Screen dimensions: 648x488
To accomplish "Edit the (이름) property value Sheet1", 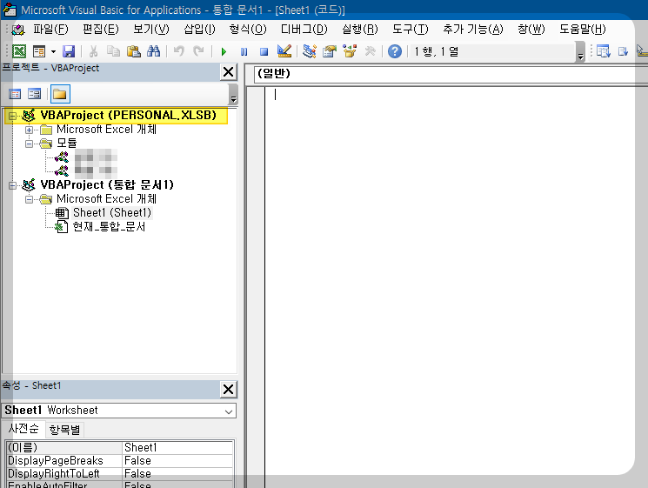I will tap(178, 447).
